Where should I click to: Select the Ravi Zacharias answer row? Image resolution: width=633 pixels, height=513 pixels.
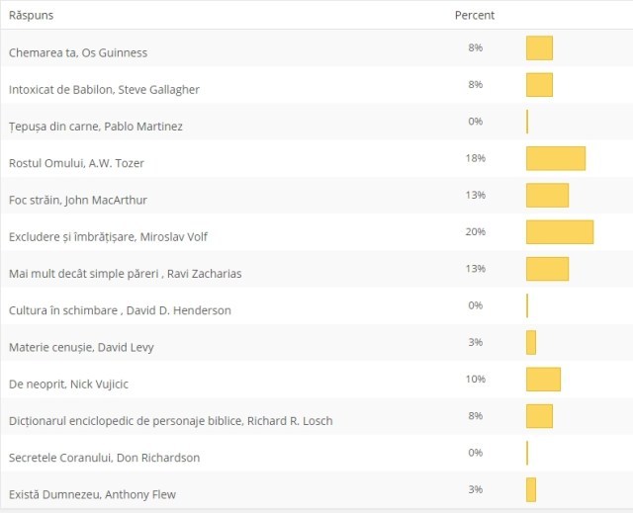point(125,273)
